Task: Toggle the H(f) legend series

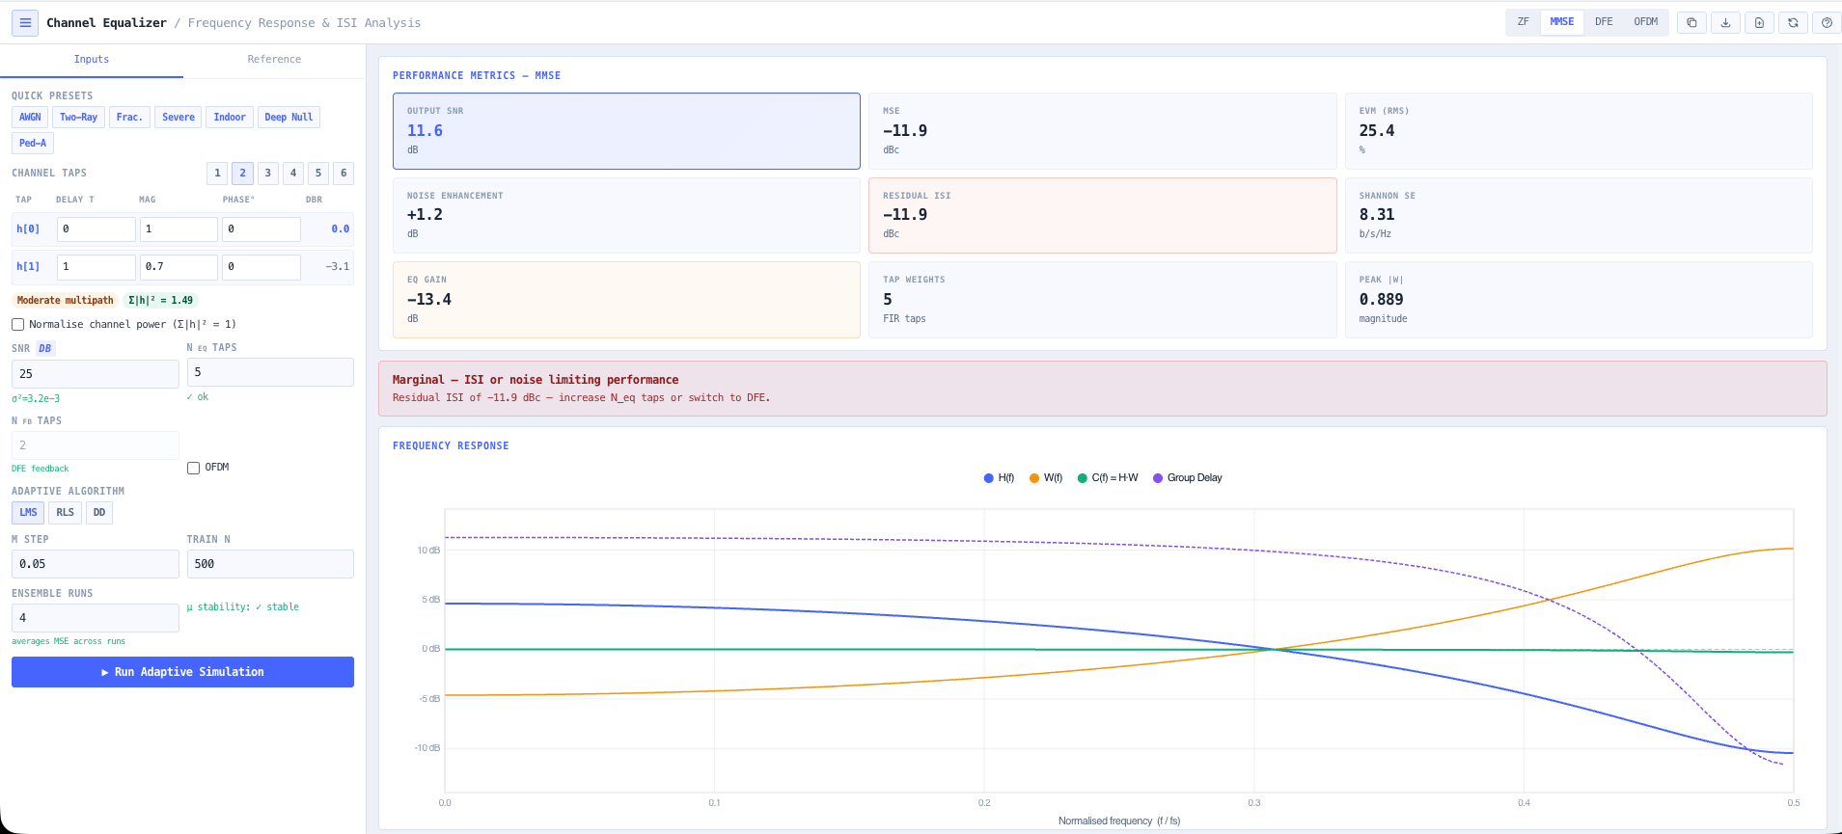Action: pyautogui.click(x=999, y=478)
